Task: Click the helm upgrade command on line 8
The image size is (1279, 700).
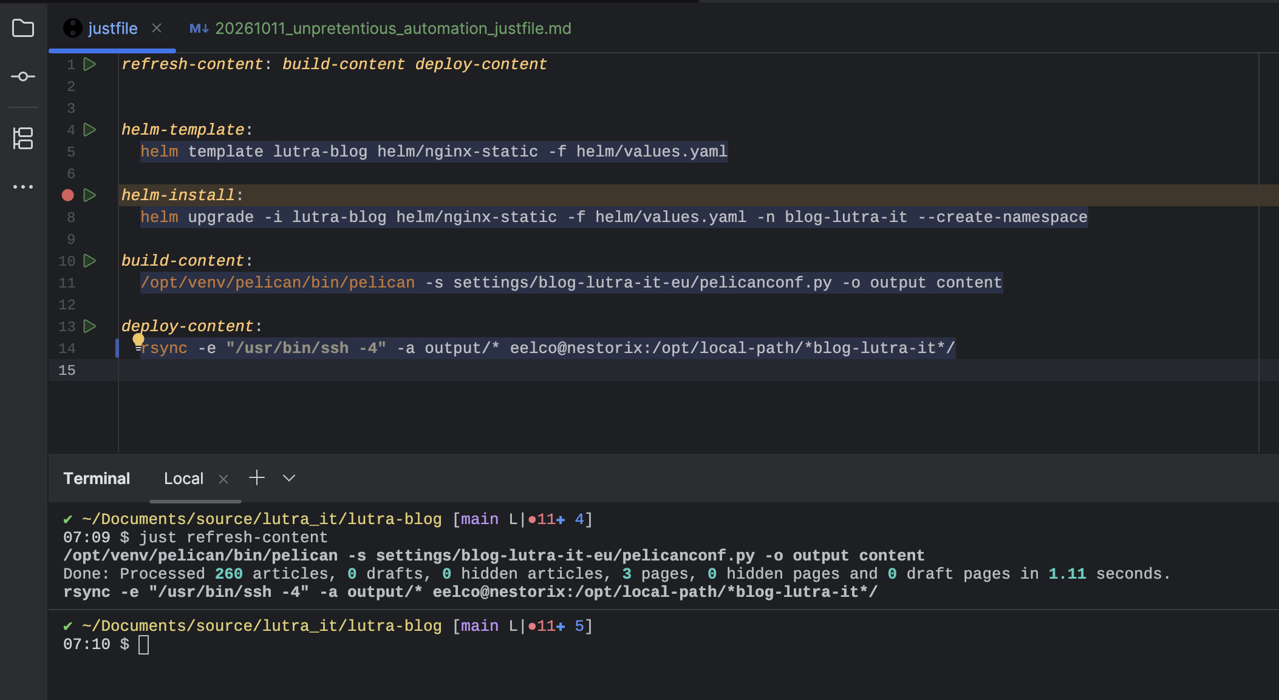Action: pyautogui.click(x=614, y=217)
